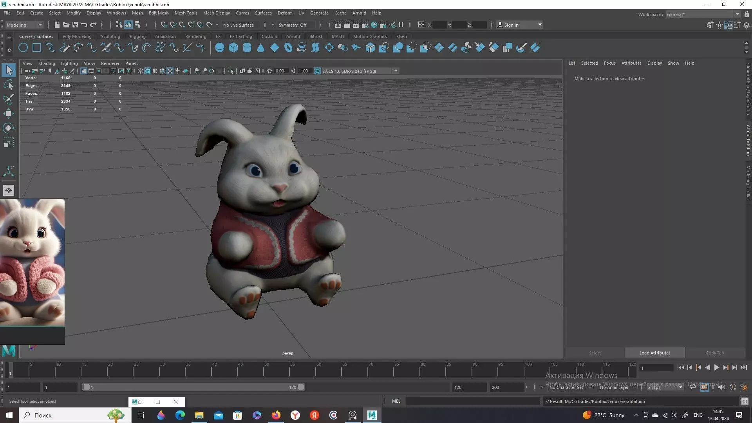
Task: Create a NURBS cylinder from the shelf
Action: 247,48
